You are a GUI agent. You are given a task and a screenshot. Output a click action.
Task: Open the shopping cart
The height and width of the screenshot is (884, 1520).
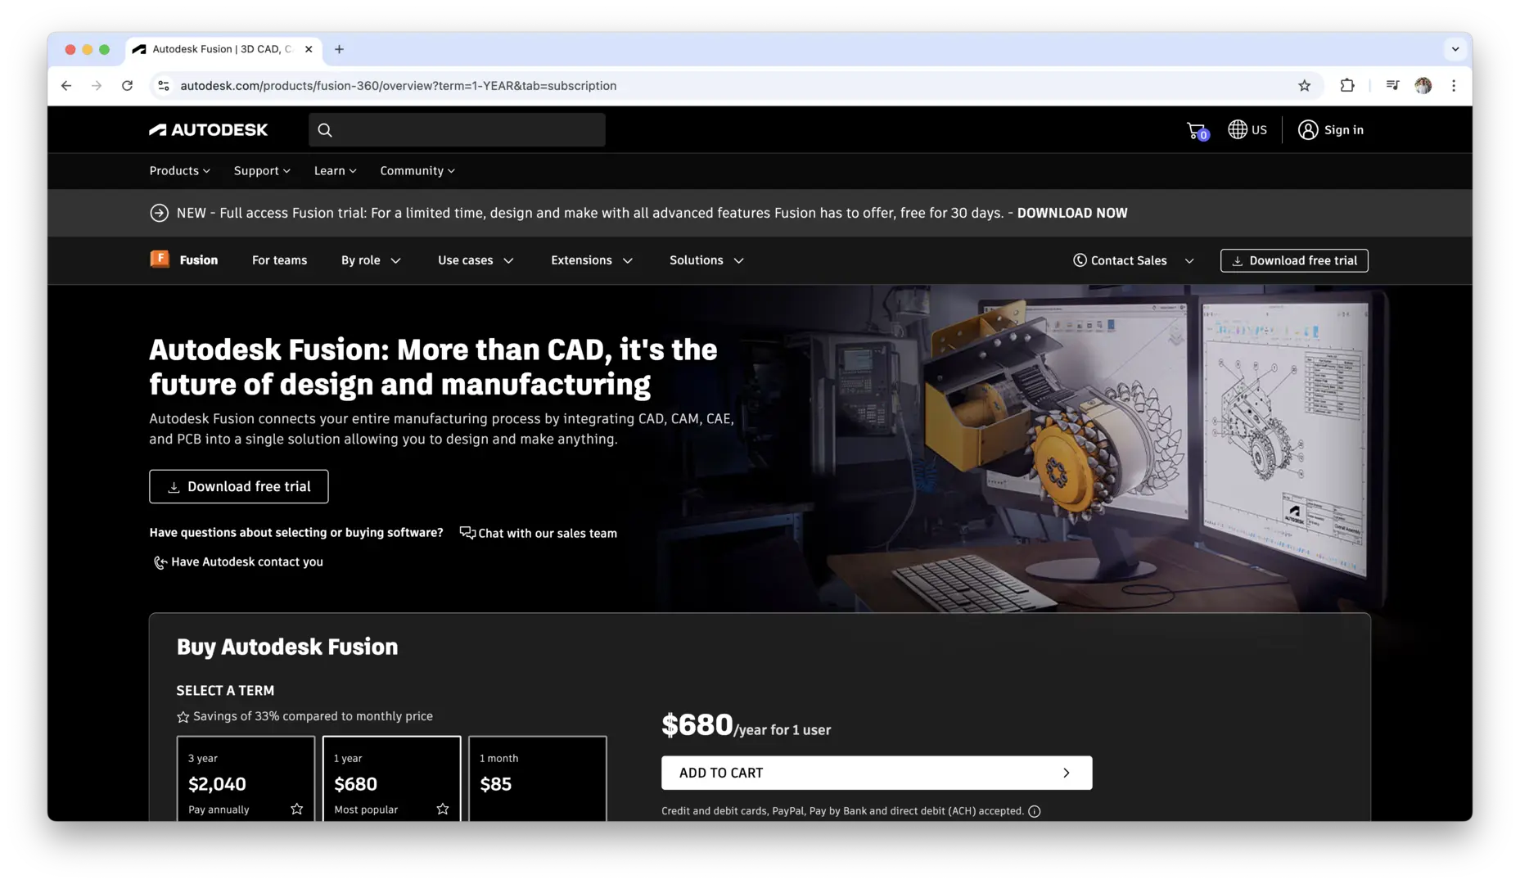pos(1197,130)
